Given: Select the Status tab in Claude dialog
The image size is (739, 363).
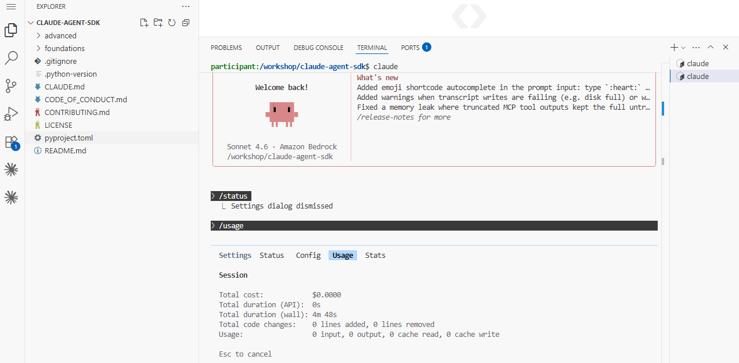Looking at the screenshot, I should pos(272,256).
